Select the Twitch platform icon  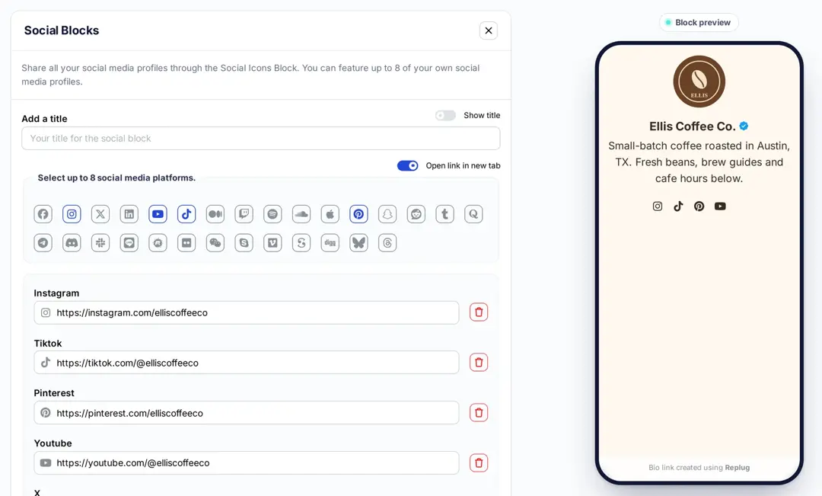tap(244, 214)
